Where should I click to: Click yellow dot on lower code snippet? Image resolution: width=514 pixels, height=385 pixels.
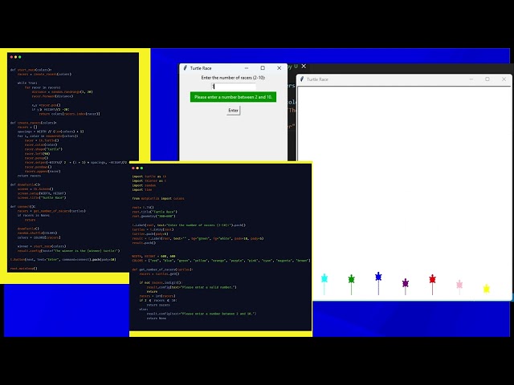pos(137,168)
